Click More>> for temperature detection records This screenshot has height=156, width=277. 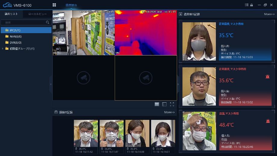269,14
